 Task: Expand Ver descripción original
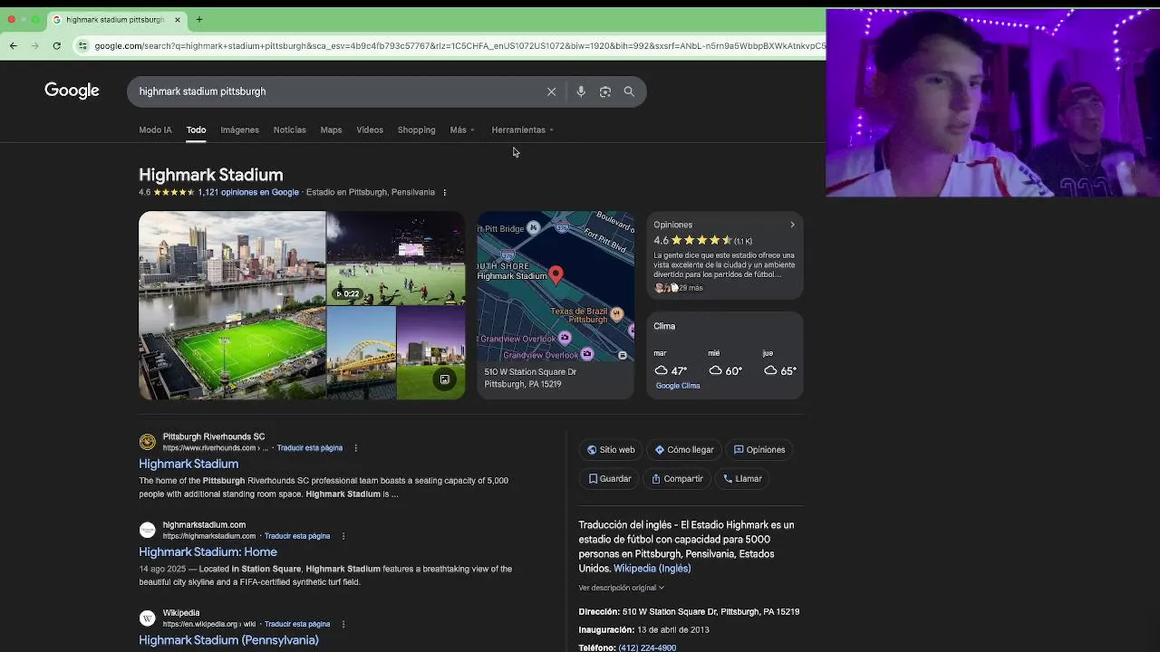622,588
